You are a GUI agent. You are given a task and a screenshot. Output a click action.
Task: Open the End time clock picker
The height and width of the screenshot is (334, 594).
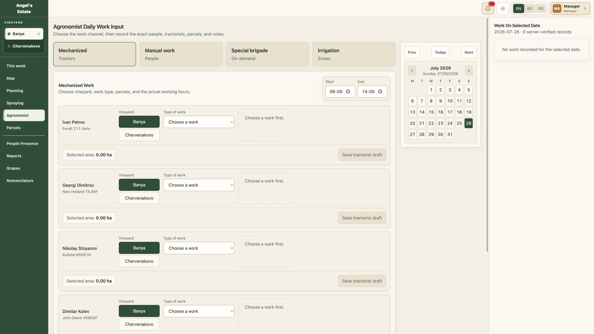[380, 92]
